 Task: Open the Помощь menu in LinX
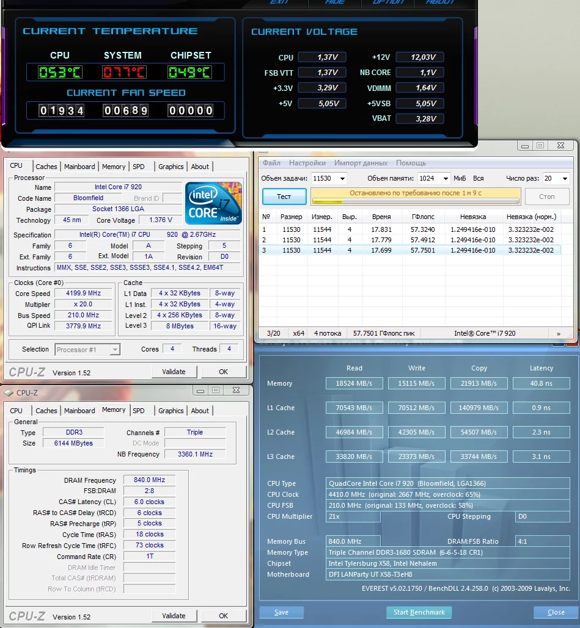(x=411, y=163)
